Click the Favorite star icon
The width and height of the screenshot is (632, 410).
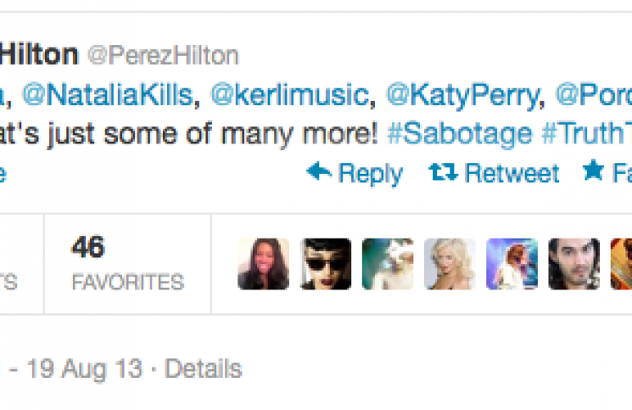[593, 172]
